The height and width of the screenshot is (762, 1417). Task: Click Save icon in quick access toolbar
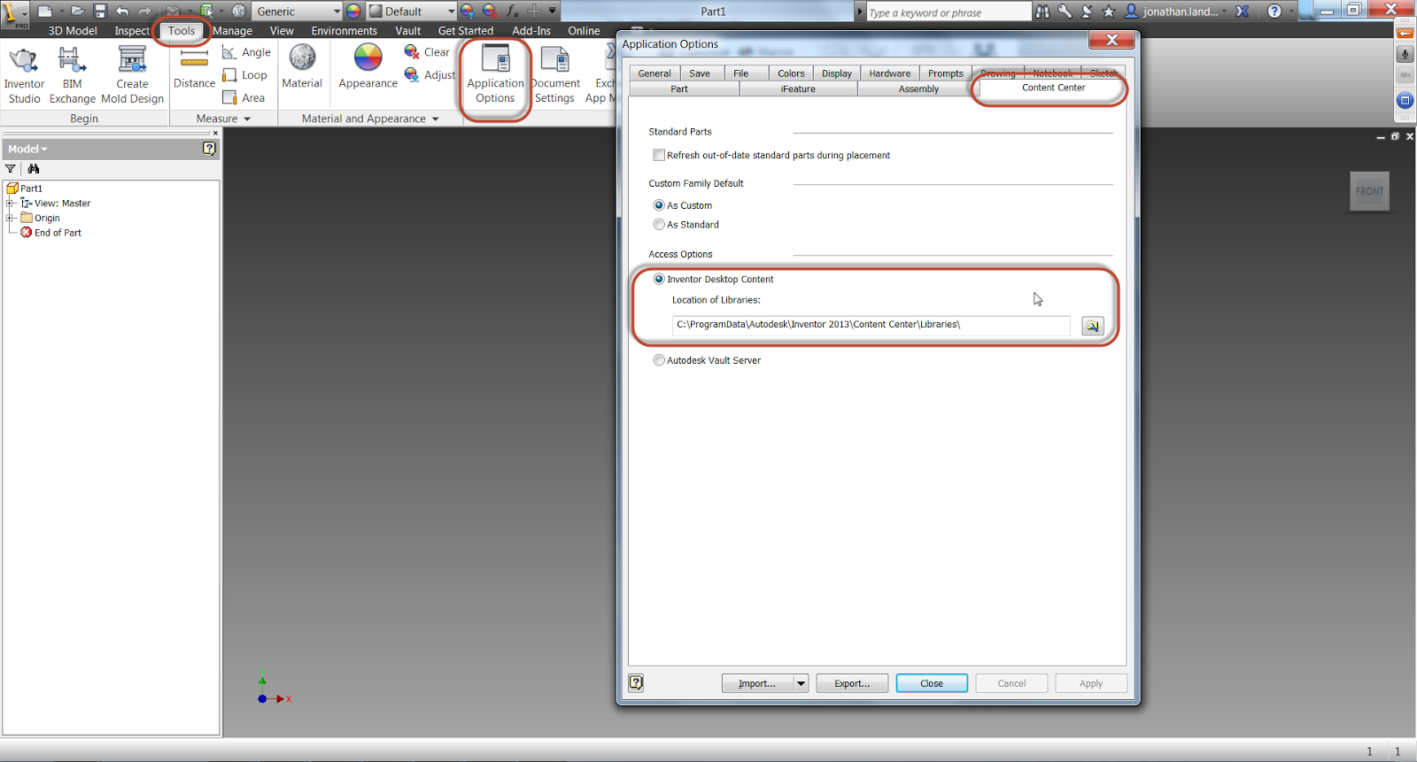point(100,11)
